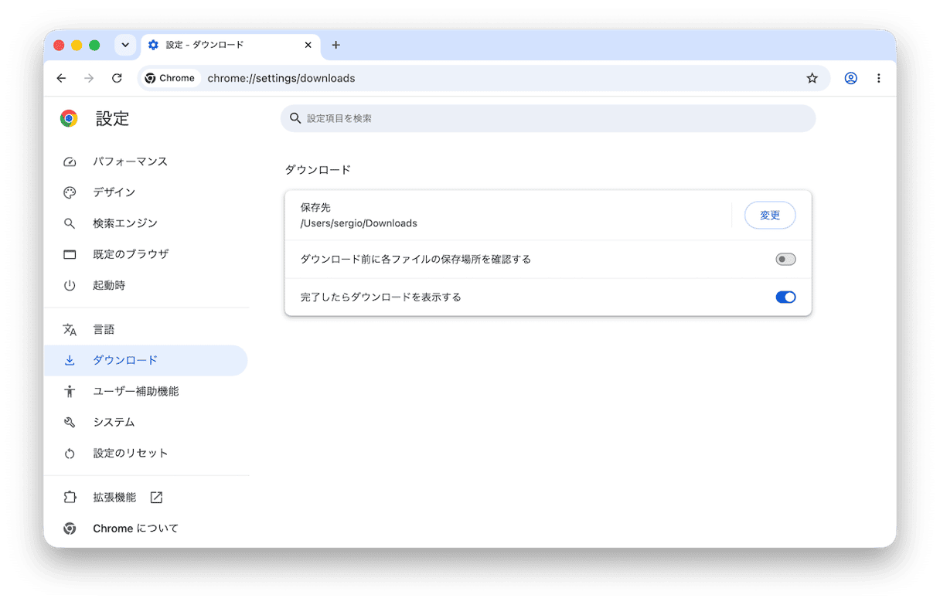The height and width of the screenshot is (605, 940).
Task: Select the 設定 - ダウンロード tab
Action: (x=230, y=45)
